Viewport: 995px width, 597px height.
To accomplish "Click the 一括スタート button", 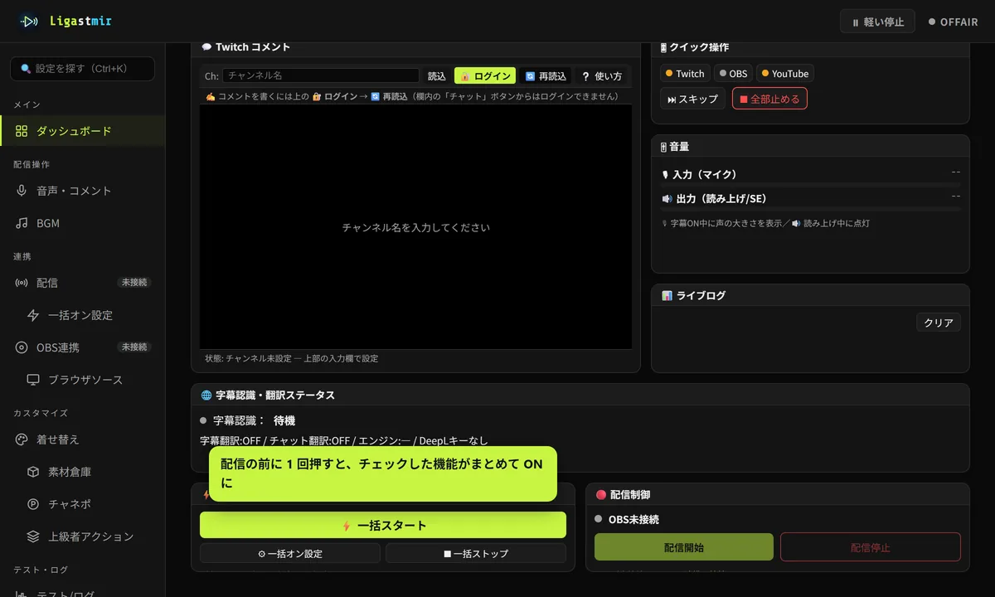I will click(x=383, y=525).
